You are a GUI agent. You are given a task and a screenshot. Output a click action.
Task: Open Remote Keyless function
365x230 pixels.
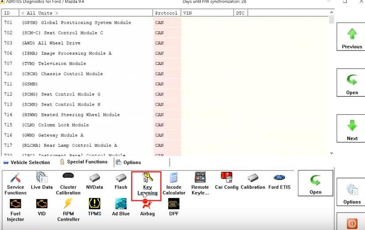coord(200,184)
